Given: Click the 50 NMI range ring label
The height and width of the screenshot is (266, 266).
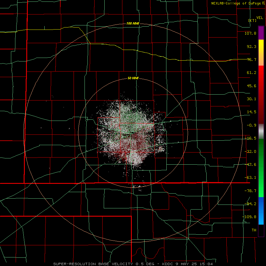Looking at the screenshot, I should coord(133,78).
